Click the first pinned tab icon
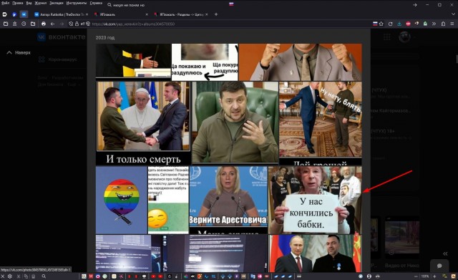 click(5, 14)
